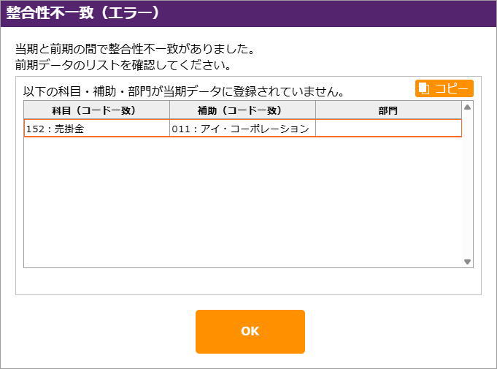Select the 152：売掛金 cell
This screenshot has width=497, height=369.
97,129
